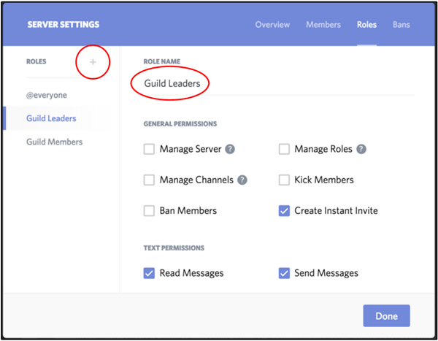Select the Roles tab
Screen dimensions: 438x341
click(x=366, y=25)
